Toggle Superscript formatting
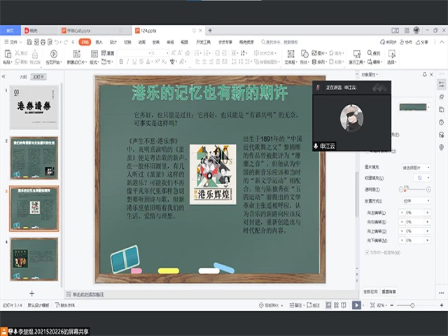The width and height of the screenshot is (448, 336). [x=157, y=62]
